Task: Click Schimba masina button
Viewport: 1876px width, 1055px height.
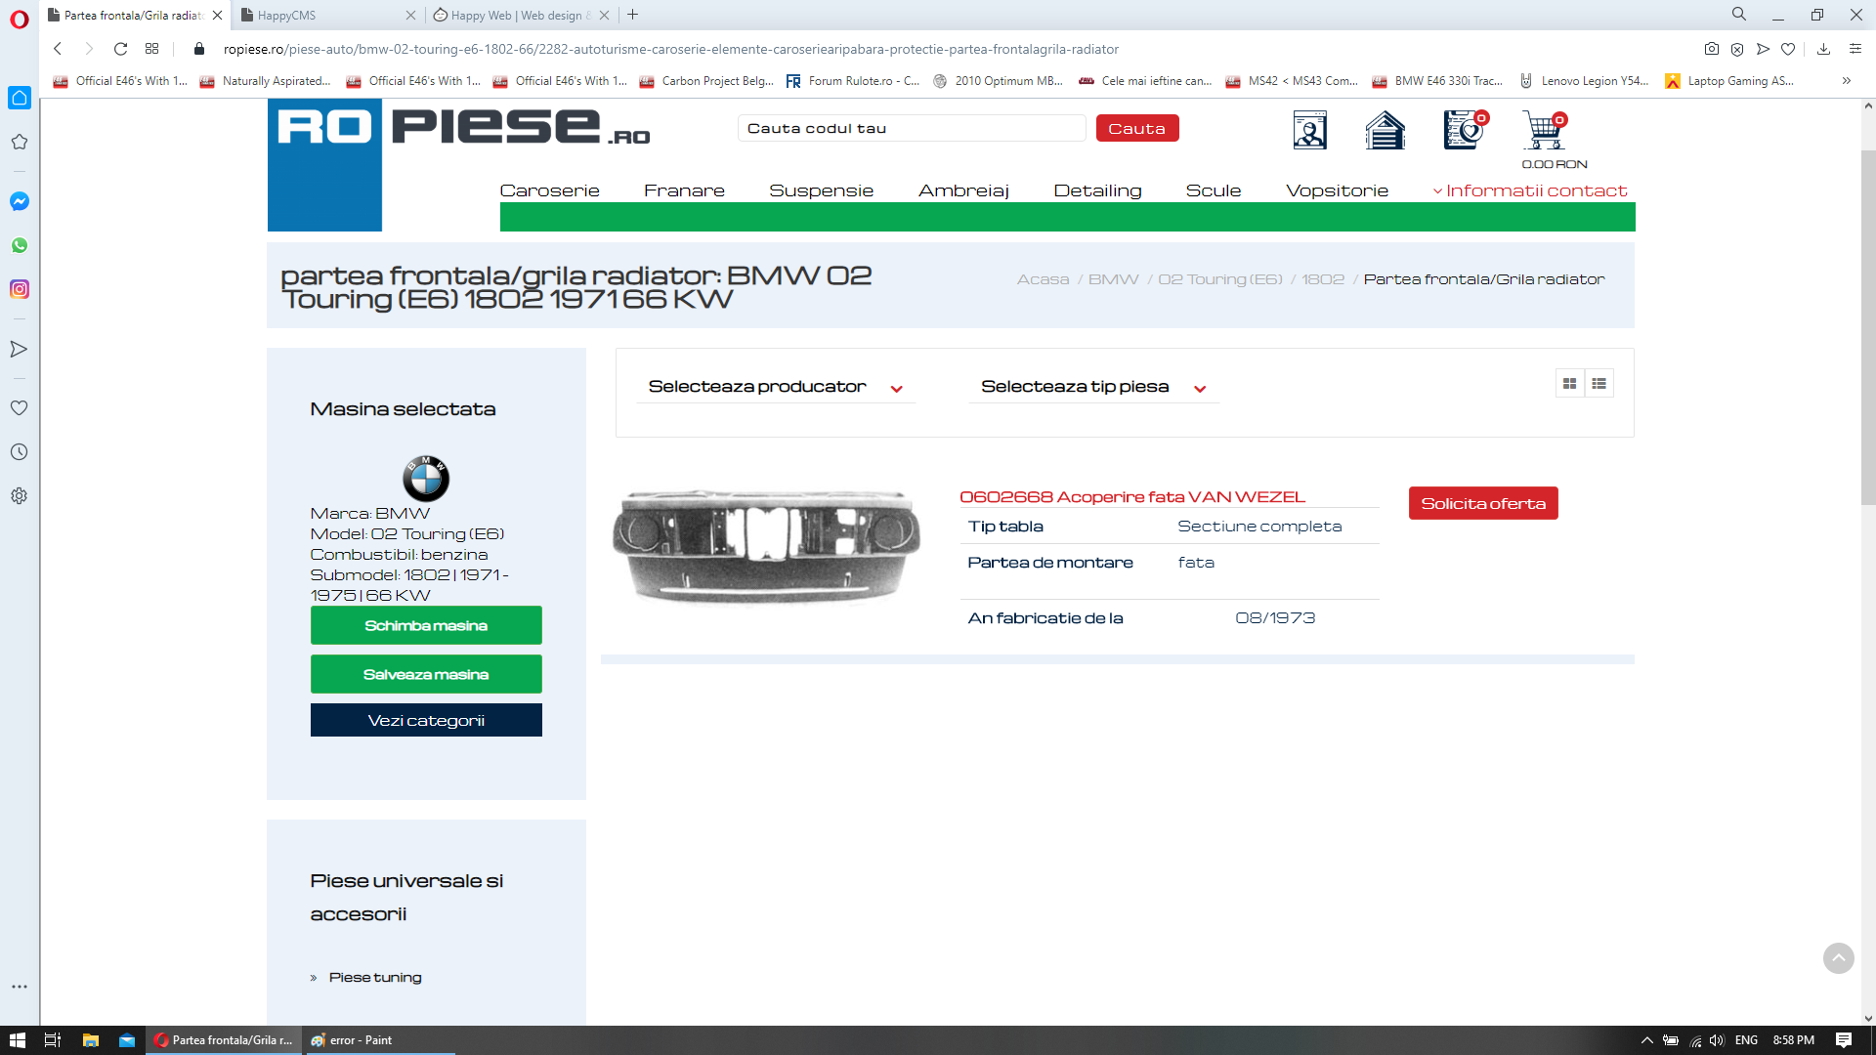Action: pyautogui.click(x=426, y=625)
